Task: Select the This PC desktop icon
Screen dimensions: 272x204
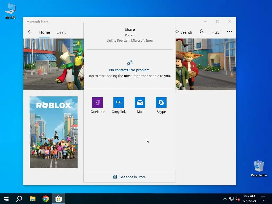Action: [10, 11]
